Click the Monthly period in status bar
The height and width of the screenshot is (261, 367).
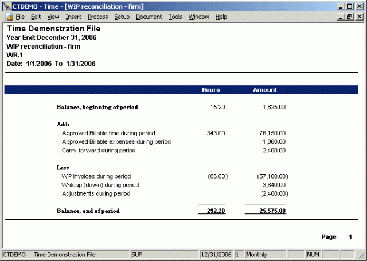256,254
